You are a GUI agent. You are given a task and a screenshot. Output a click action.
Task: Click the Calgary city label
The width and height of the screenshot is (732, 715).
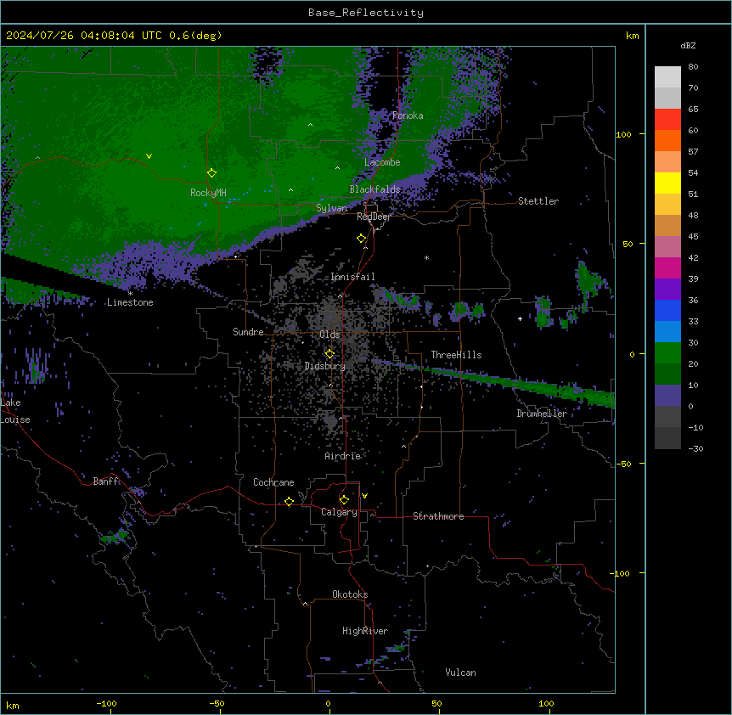point(339,512)
